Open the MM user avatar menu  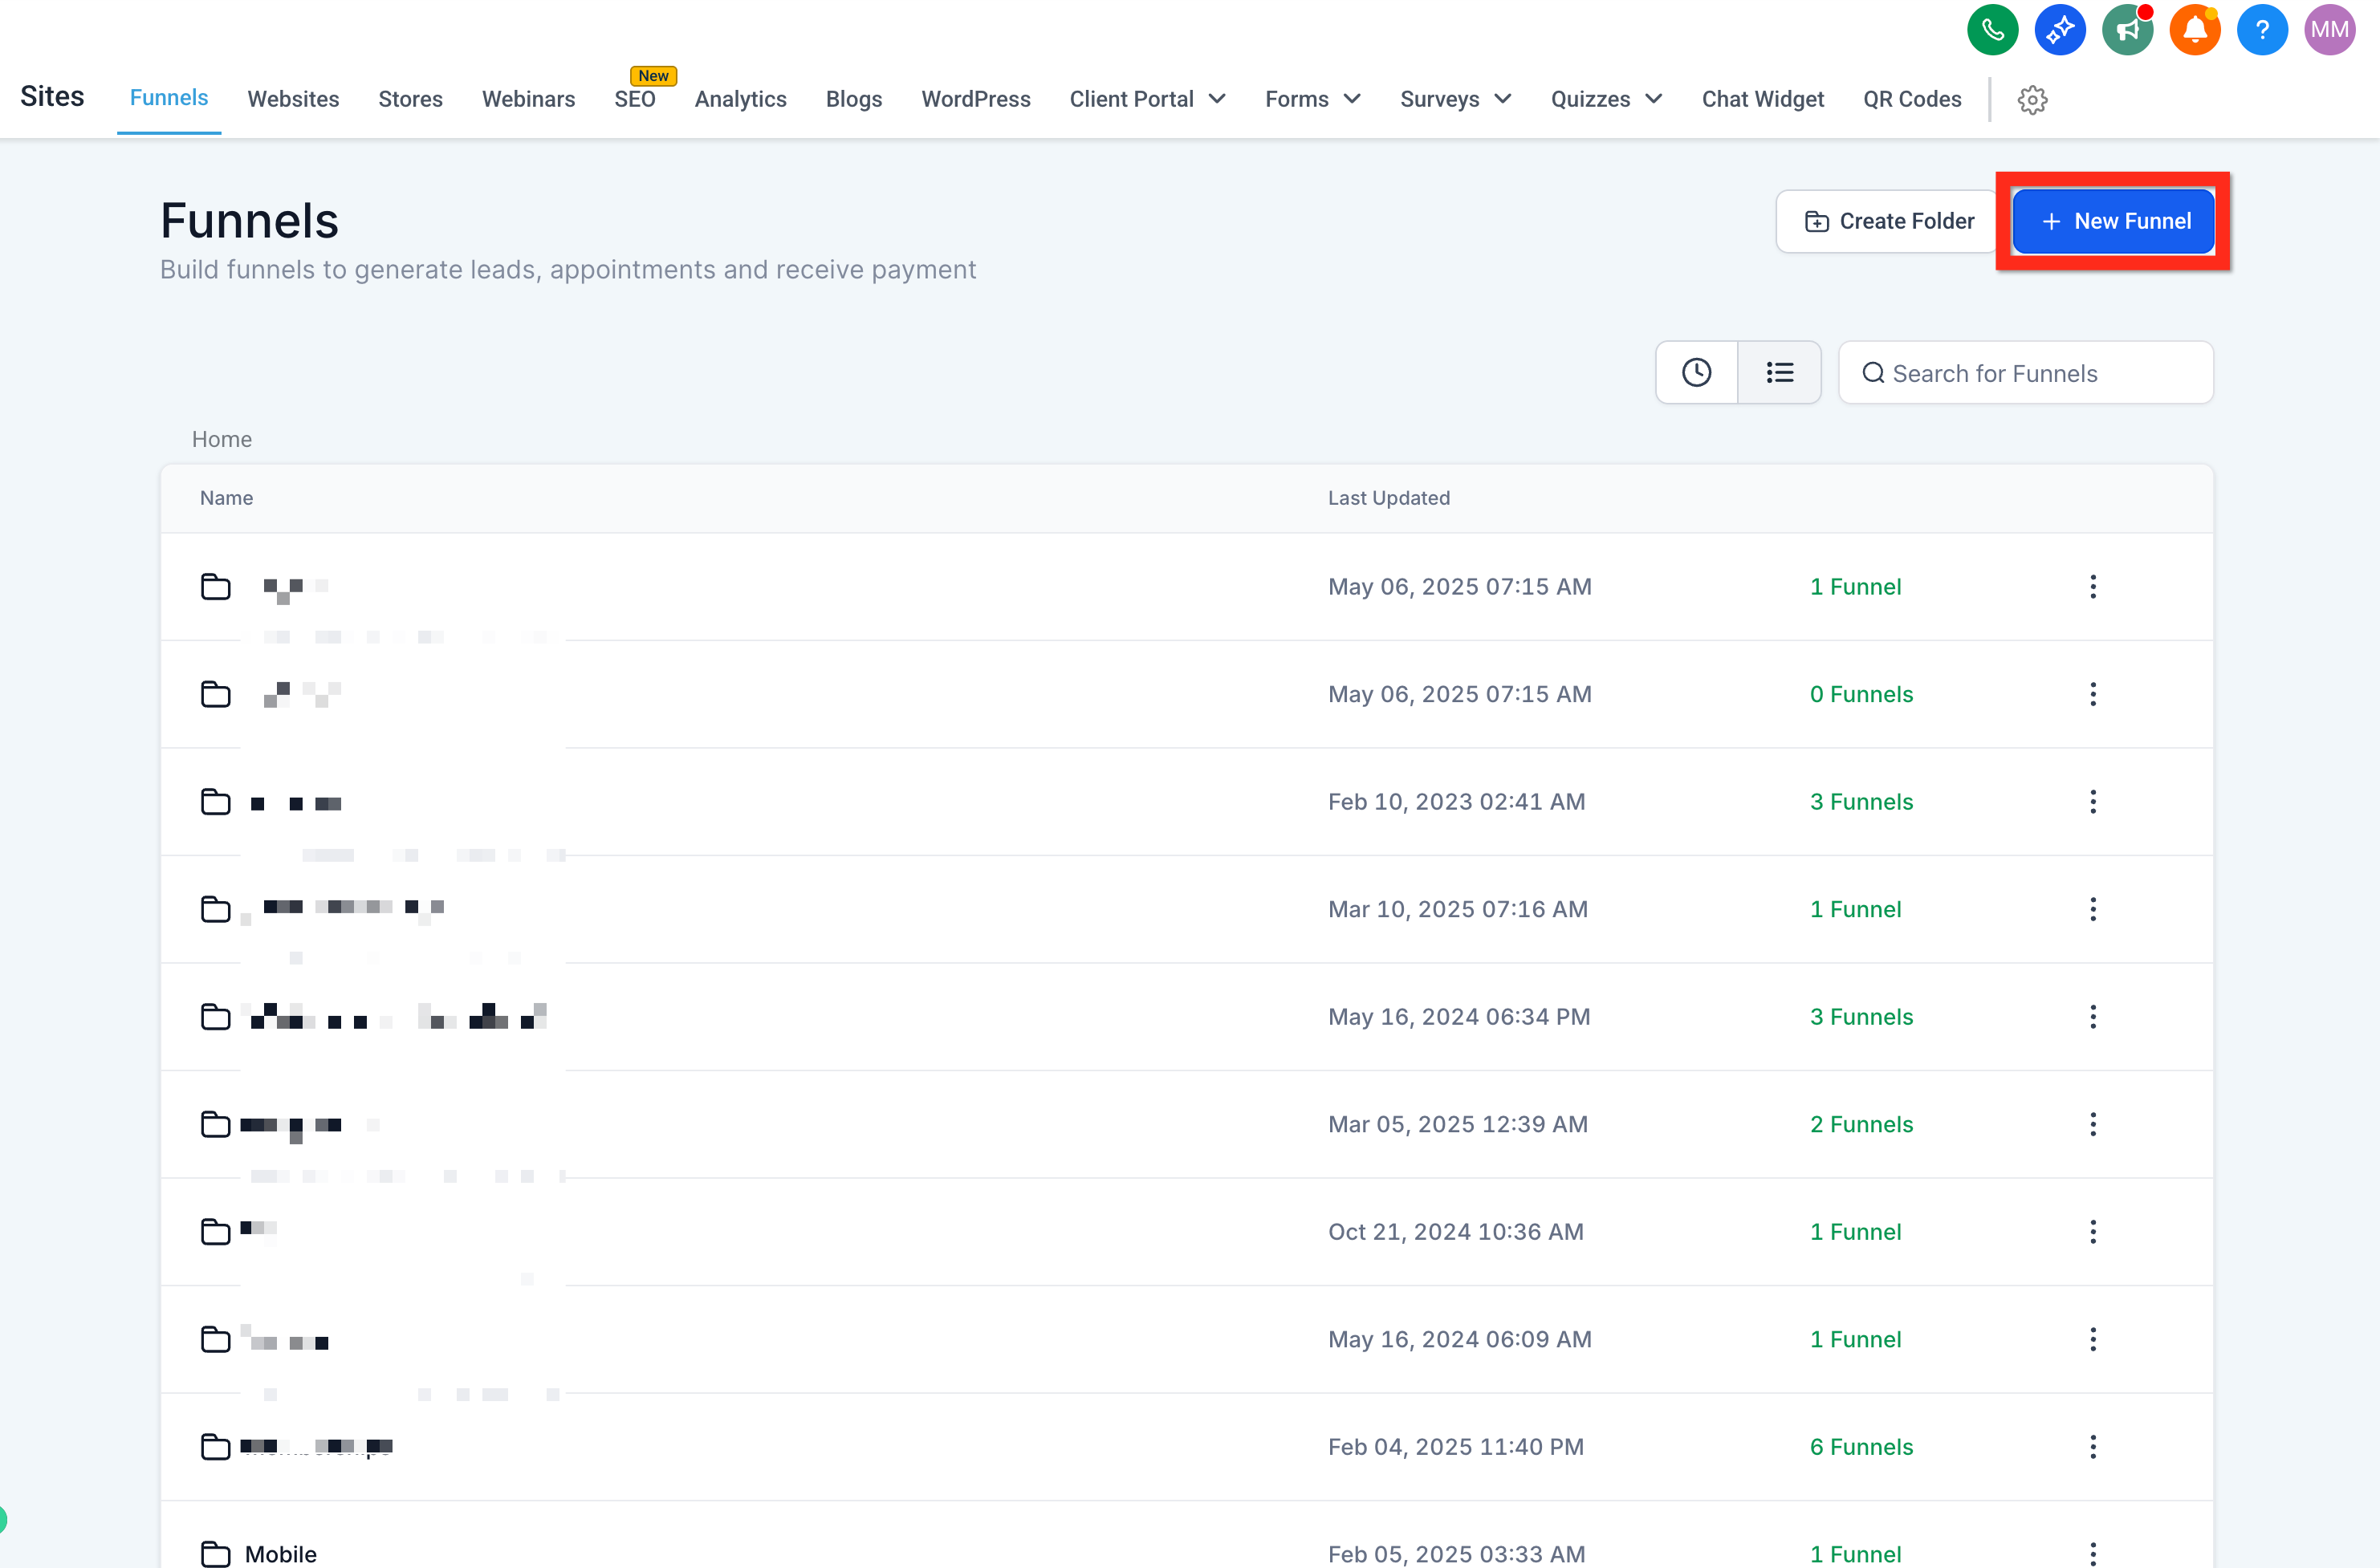[x=2329, y=30]
